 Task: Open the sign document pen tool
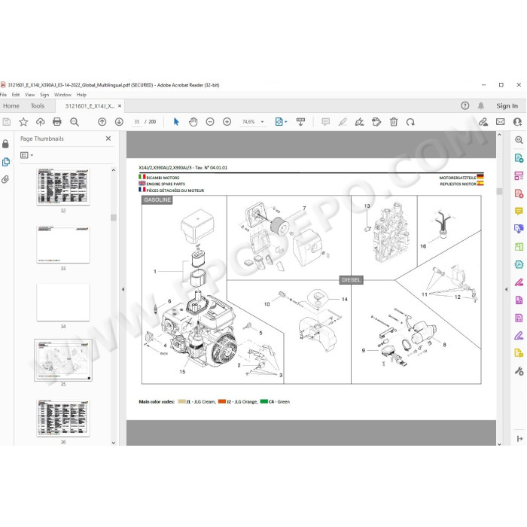(x=359, y=122)
